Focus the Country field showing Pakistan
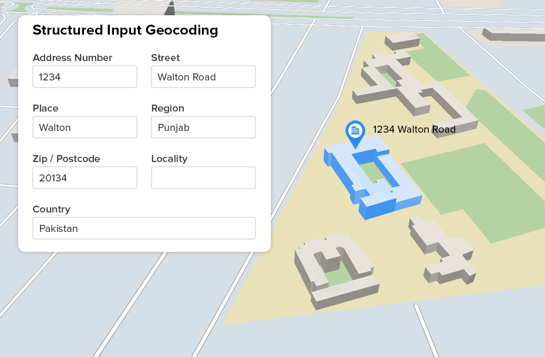The width and height of the screenshot is (545, 357). pos(144,228)
